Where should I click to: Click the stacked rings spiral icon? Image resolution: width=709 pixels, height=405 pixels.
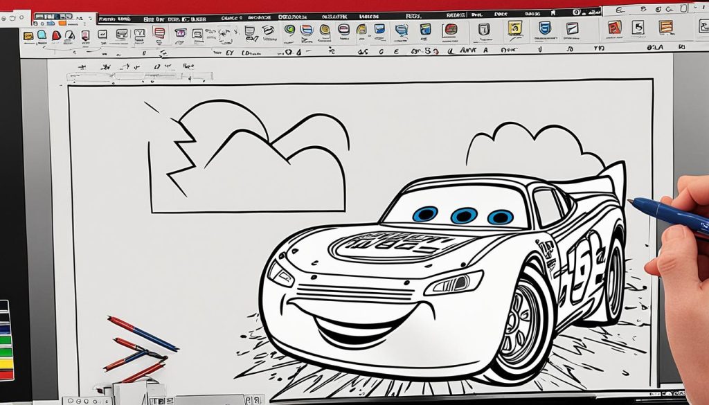[269, 30]
